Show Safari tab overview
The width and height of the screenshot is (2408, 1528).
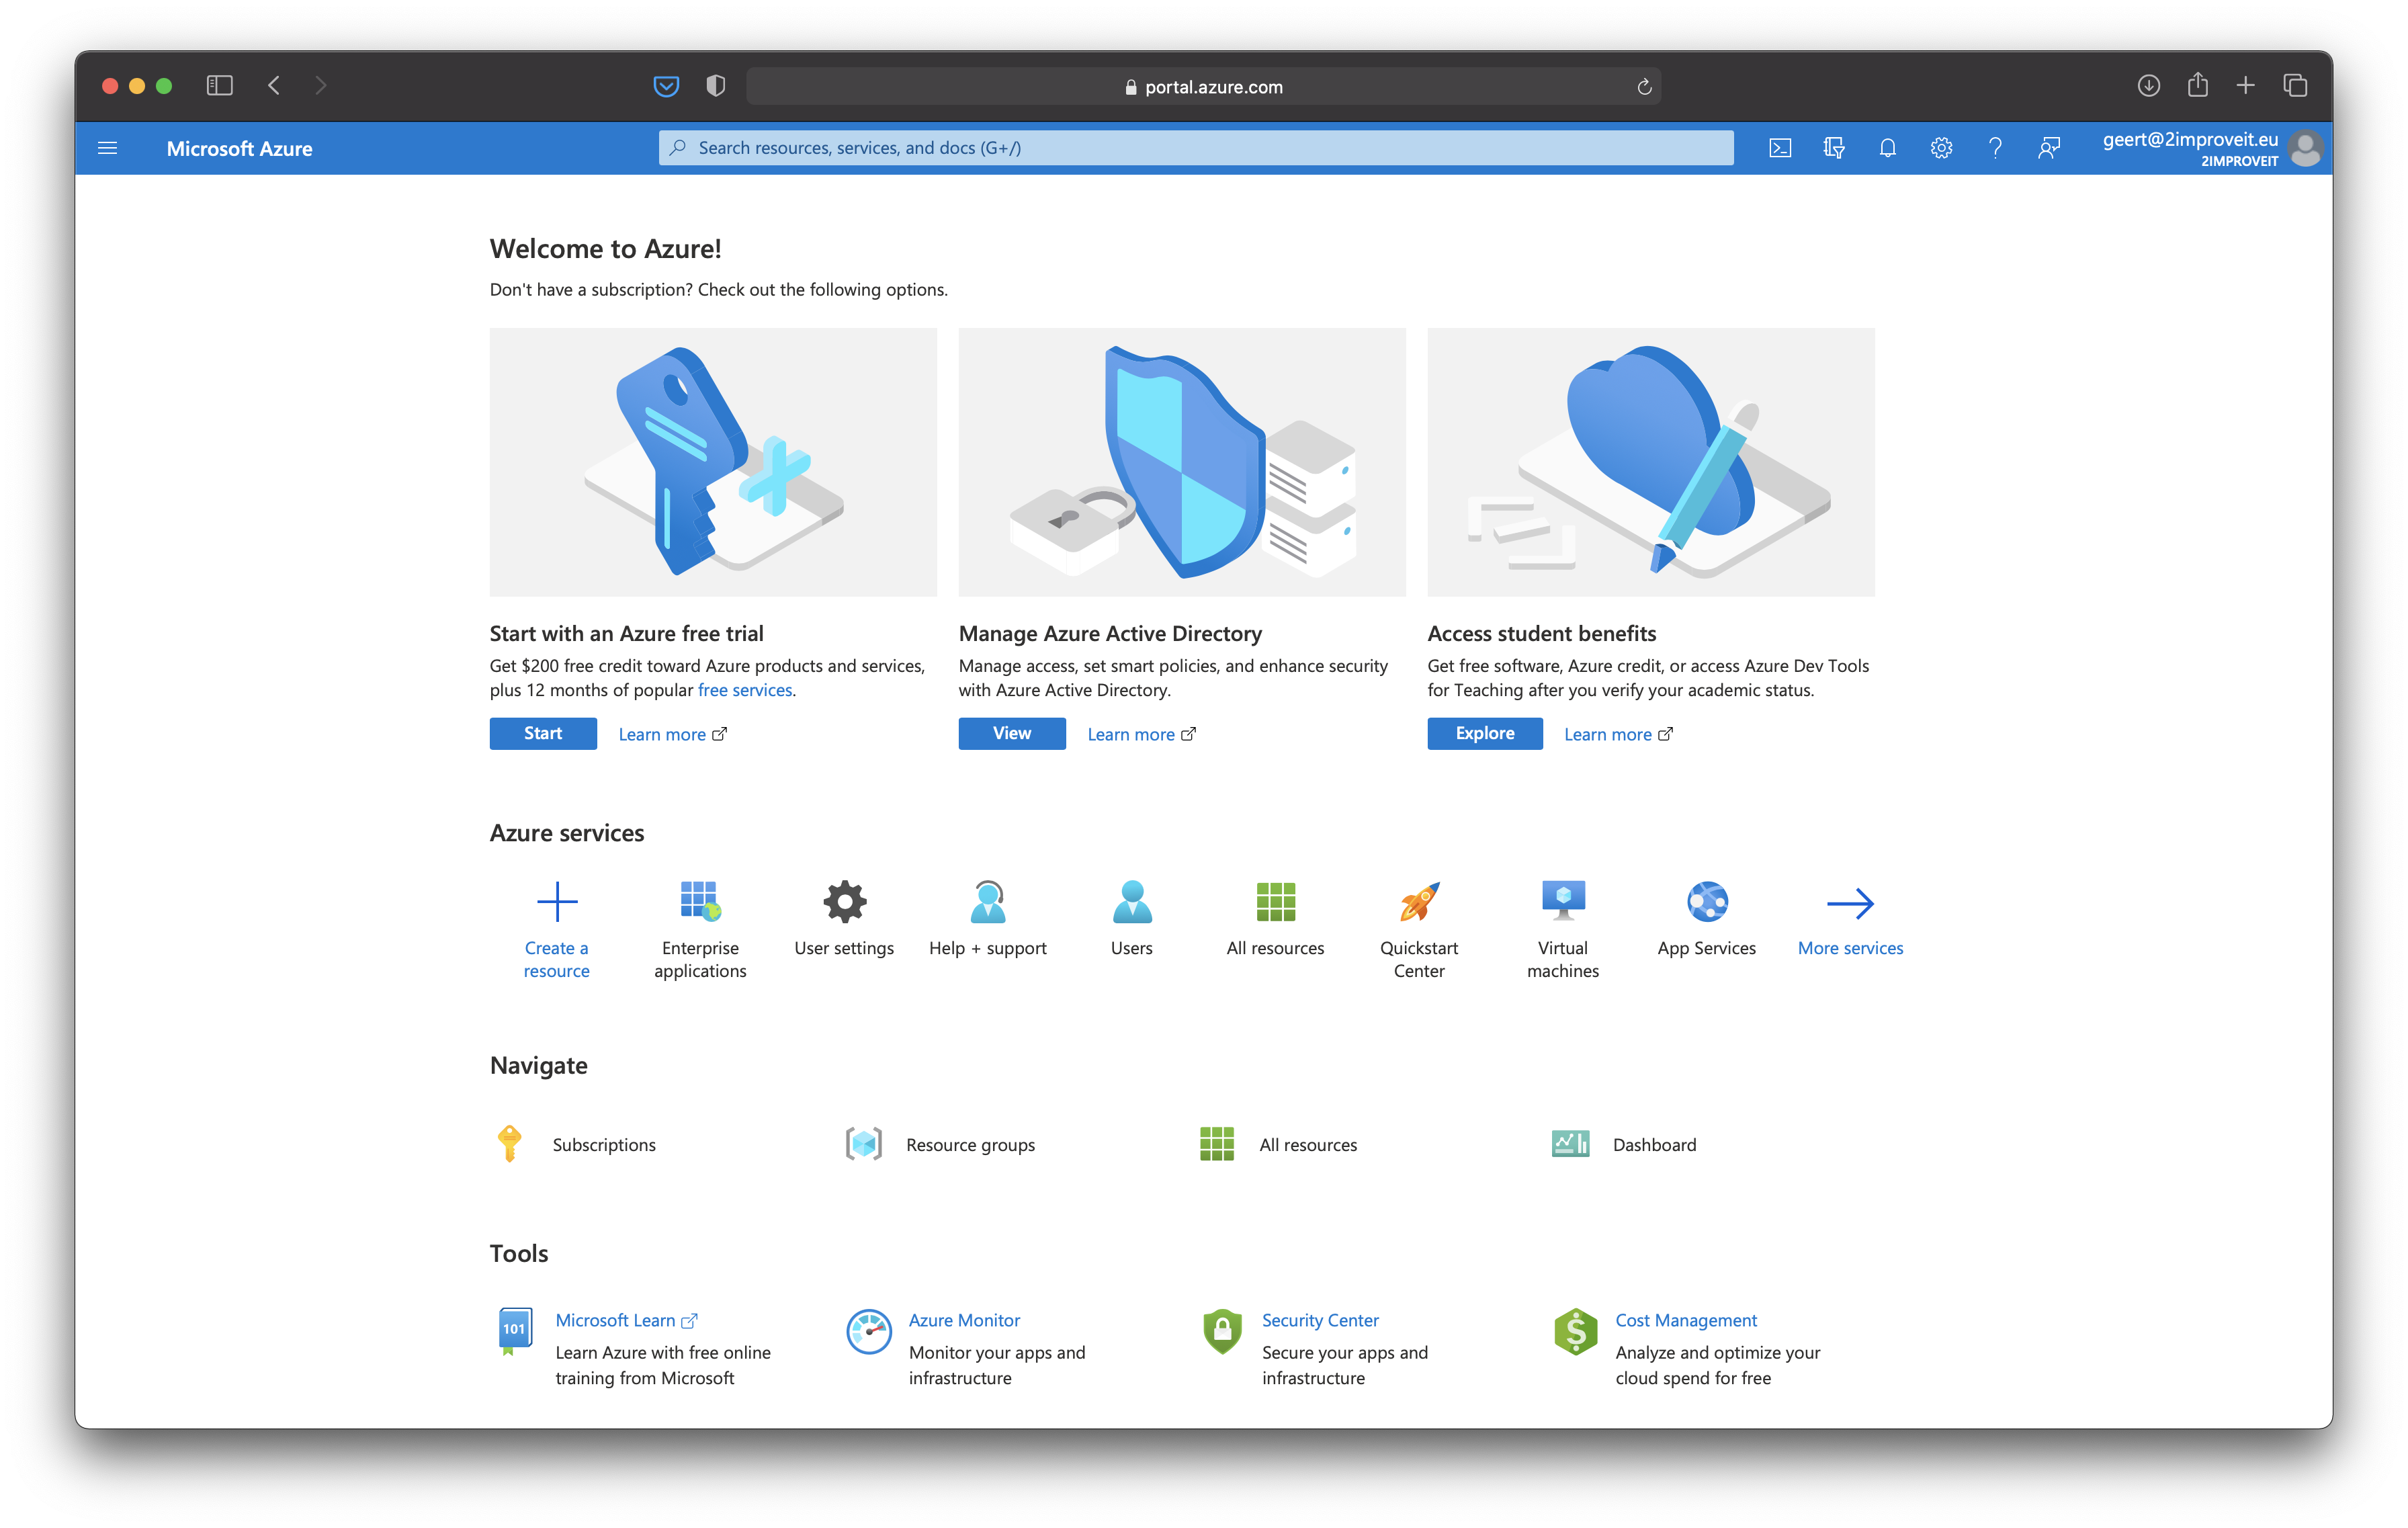pos(2295,86)
